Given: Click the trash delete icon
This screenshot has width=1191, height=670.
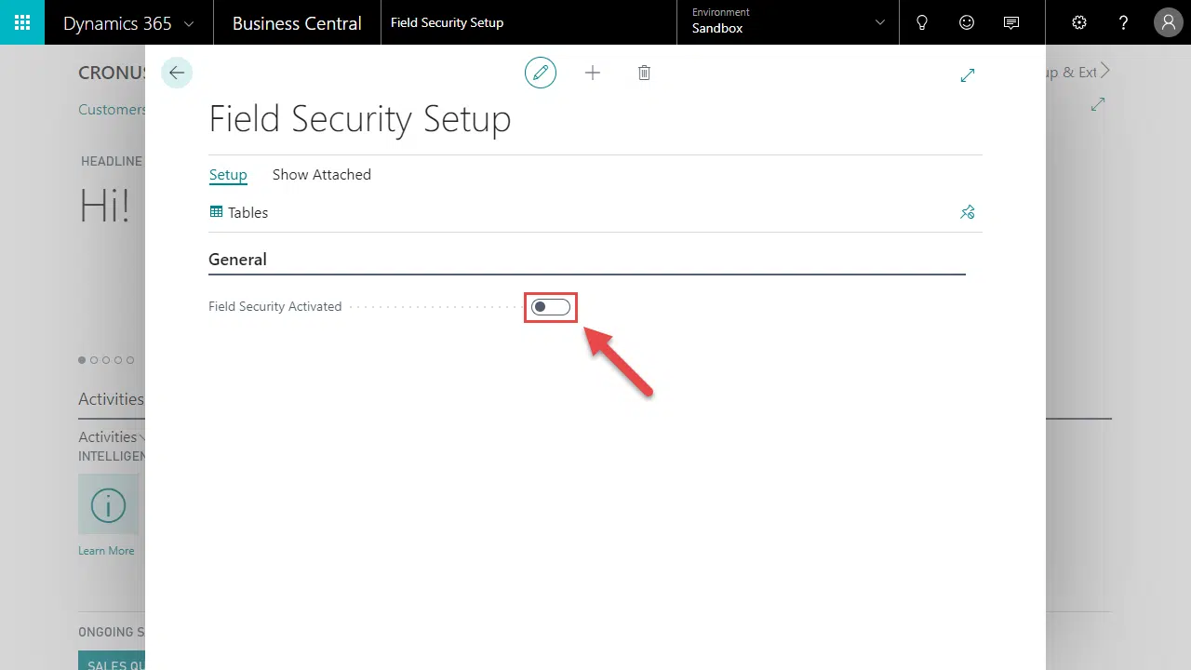Looking at the screenshot, I should [x=644, y=73].
